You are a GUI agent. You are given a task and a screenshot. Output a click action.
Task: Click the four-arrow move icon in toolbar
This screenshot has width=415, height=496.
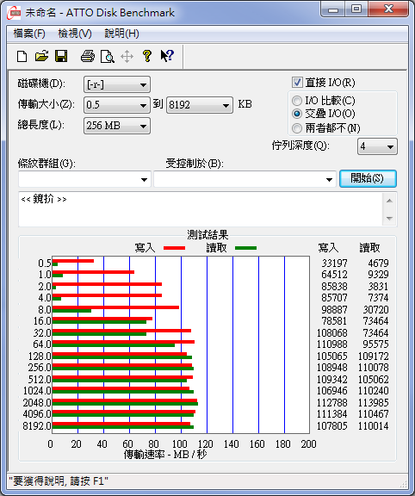tap(127, 57)
